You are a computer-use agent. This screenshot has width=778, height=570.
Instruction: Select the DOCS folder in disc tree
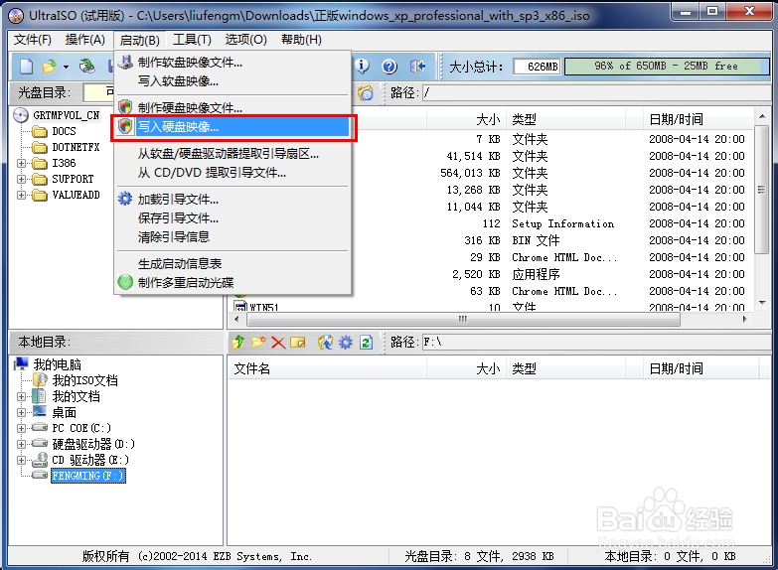64,131
